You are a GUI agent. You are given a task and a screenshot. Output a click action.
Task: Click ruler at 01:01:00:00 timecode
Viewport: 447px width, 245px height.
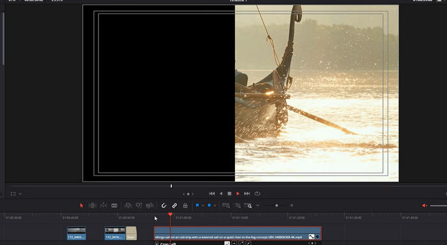coord(183,218)
